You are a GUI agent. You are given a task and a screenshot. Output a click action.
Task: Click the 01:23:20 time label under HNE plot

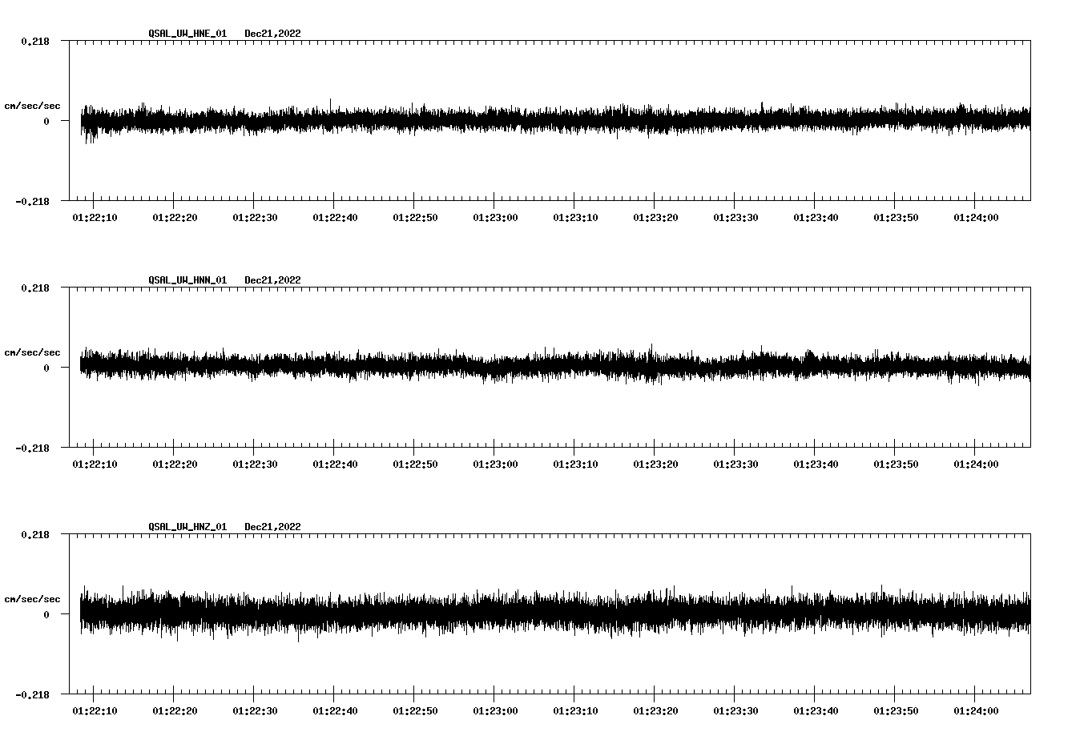coord(655,217)
